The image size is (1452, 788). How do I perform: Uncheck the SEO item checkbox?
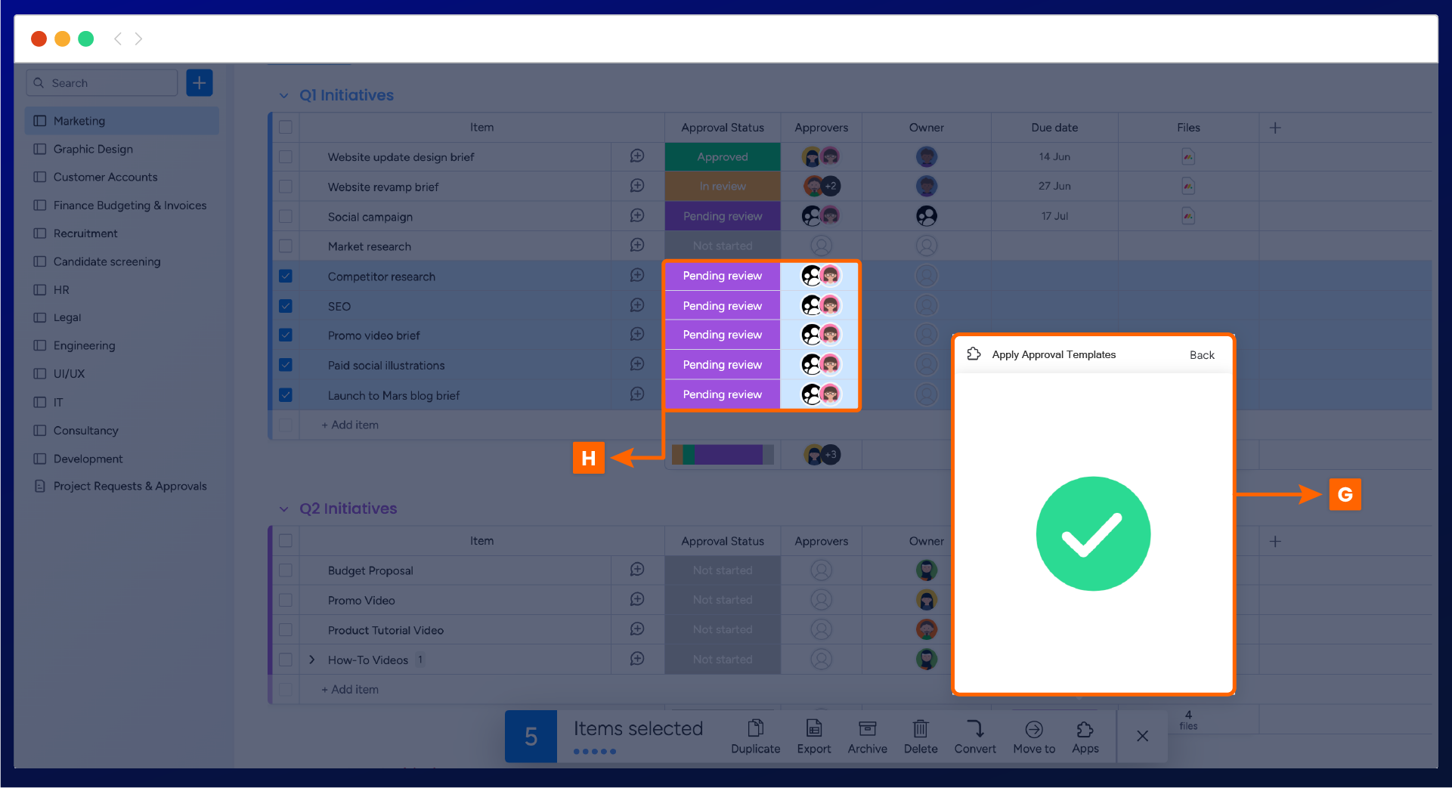coord(286,306)
